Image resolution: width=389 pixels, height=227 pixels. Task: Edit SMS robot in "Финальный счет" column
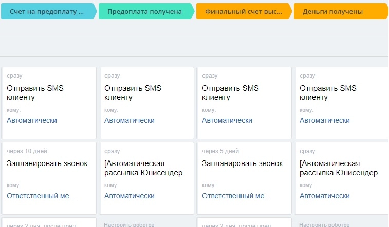230,93
